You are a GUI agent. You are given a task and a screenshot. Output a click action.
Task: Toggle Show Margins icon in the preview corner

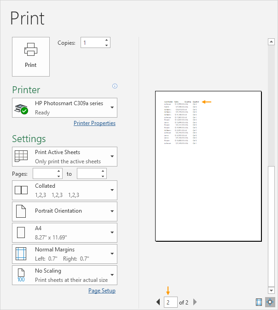259,302
